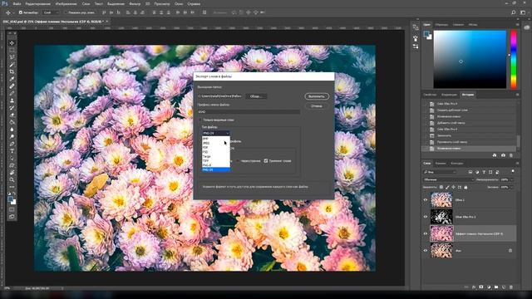Image resolution: width=532 pixels, height=299 pixels.
Task: Select the Eyedropper tool
Action: pos(12,79)
